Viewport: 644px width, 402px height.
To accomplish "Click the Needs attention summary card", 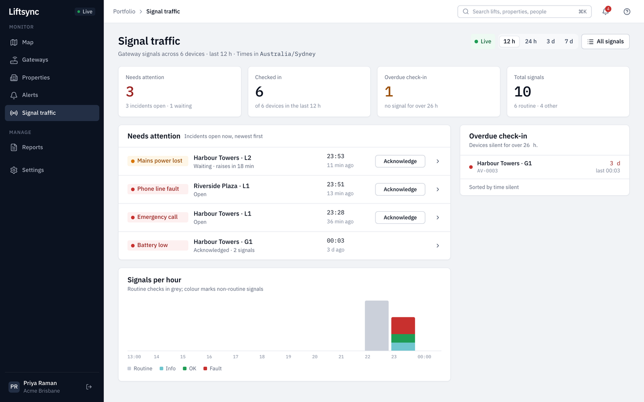I will tap(180, 92).
